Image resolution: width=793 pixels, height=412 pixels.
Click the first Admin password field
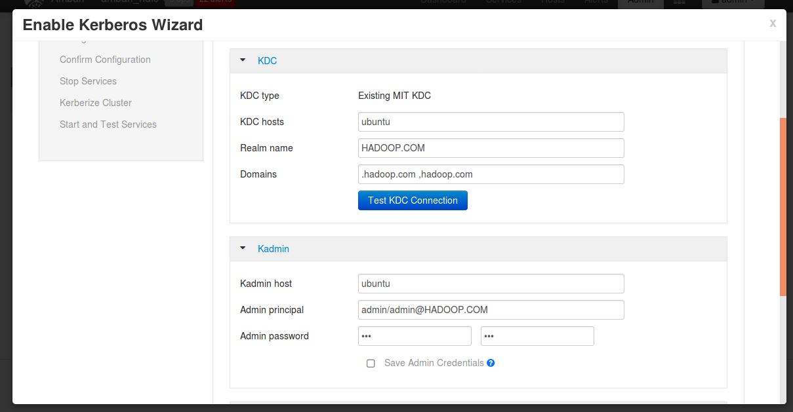pos(415,336)
